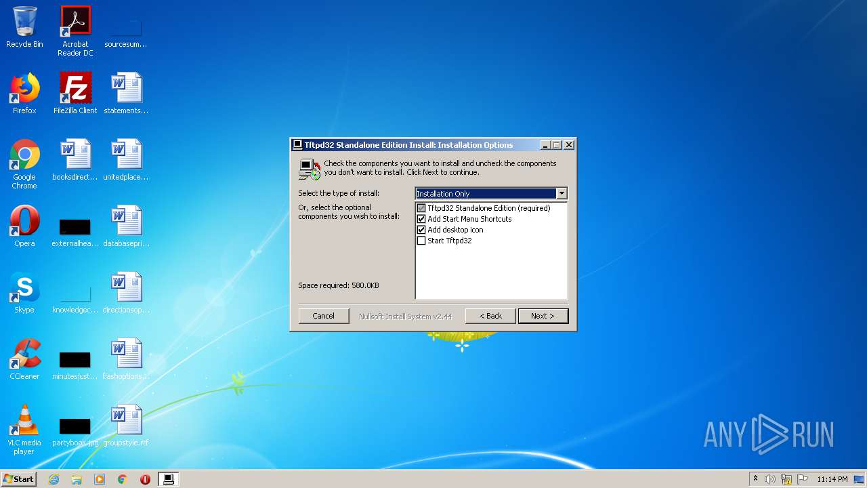867x488 pixels.
Task: Enable Start Tftpd32 checkbox
Action: 421,241
